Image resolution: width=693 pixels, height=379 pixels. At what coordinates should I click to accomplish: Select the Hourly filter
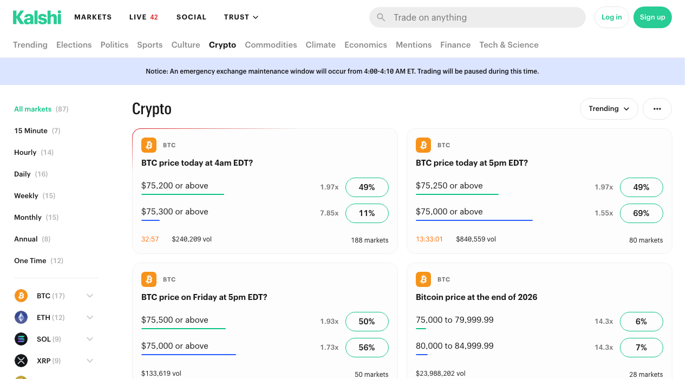coord(34,152)
